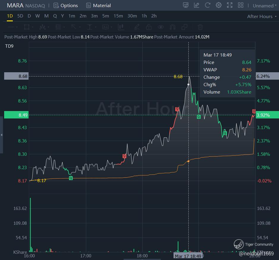The width and height of the screenshot is (279, 260).
Task: Toggle drawings visibility eye icon
Action: [161, 27]
